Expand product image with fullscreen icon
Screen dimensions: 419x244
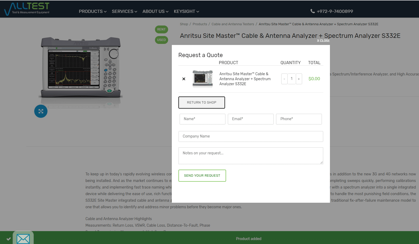point(41,111)
